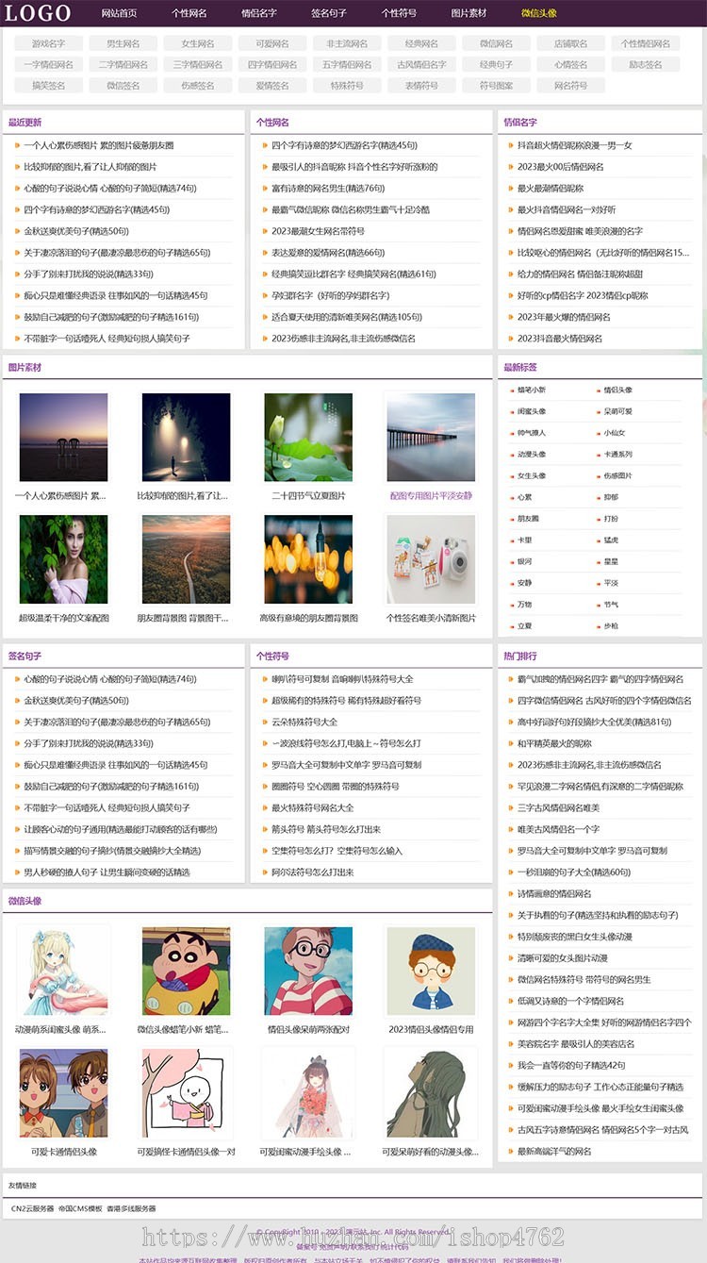This screenshot has width=707, height=1263.
Task: Open the blonde anime girl avatar thumbnail
Action: [63, 971]
